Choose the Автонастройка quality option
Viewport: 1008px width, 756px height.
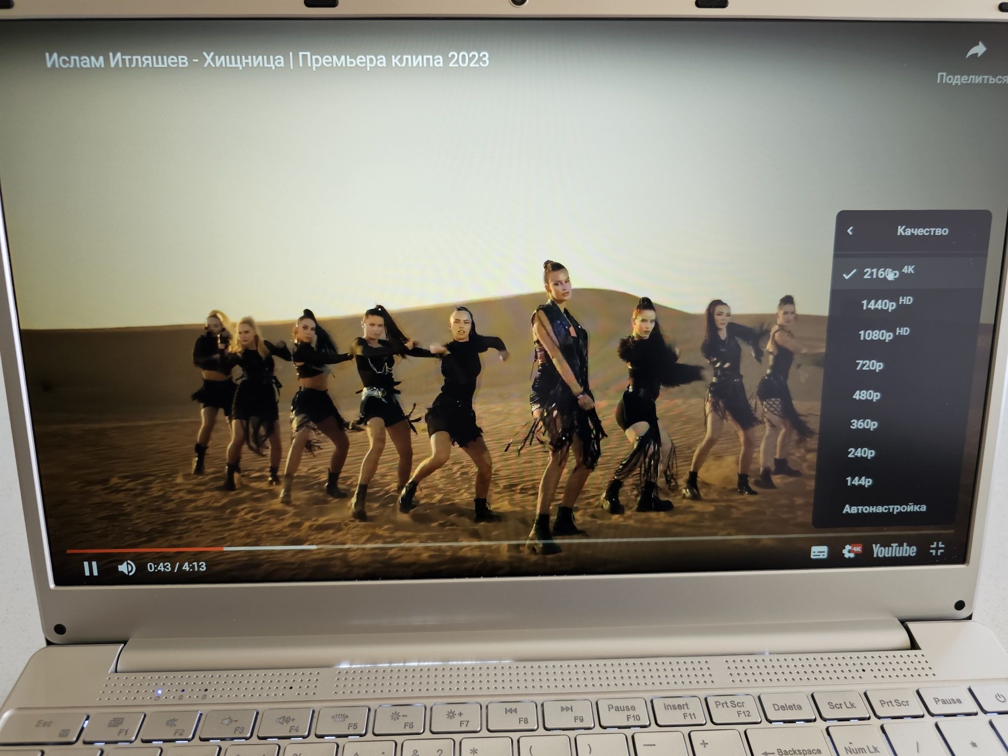pos(885,508)
